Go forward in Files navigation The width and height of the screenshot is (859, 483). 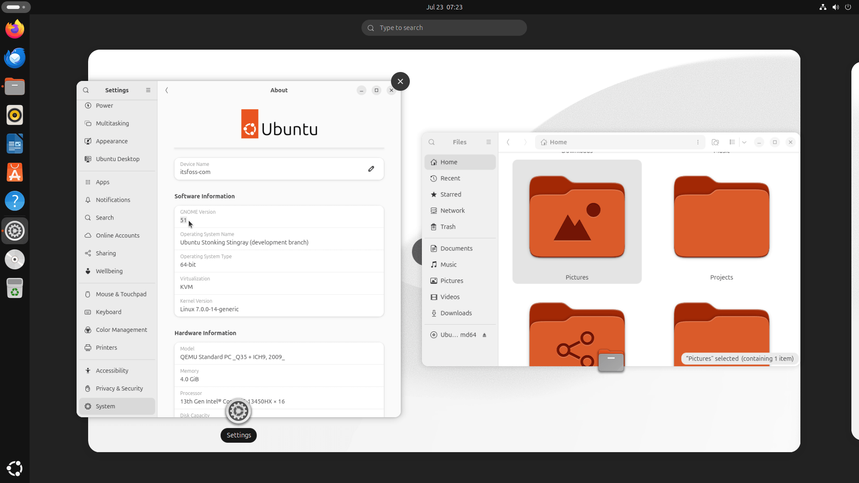(525, 142)
